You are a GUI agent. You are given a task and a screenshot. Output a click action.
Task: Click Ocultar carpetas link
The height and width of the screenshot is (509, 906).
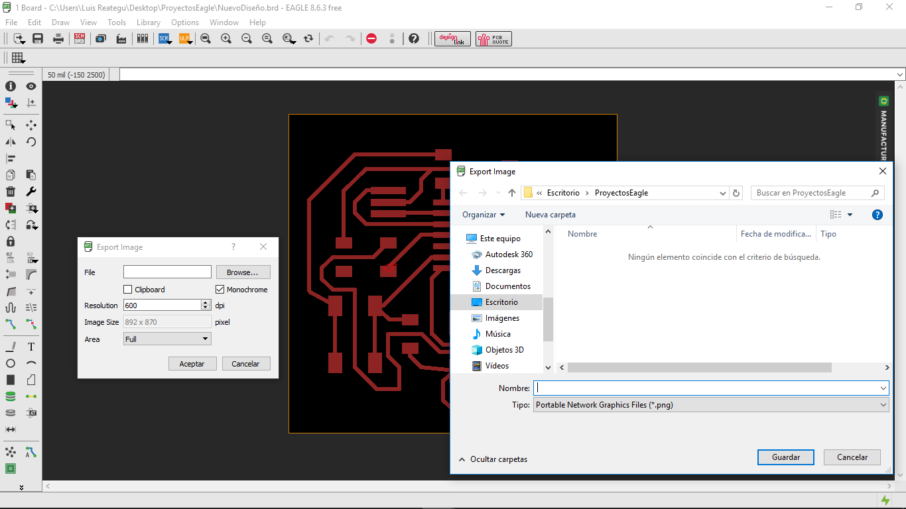tap(493, 459)
